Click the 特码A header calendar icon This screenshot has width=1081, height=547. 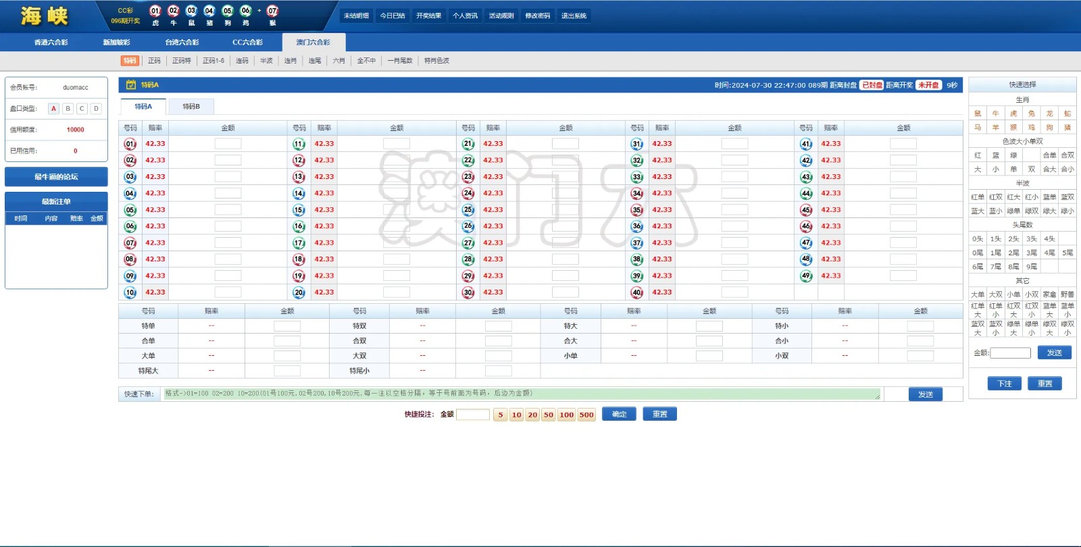click(131, 85)
